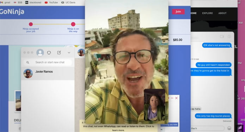Viewport: 245px width, 132px height.
Task: Open the gmail bookmark
Action: [6, 2]
